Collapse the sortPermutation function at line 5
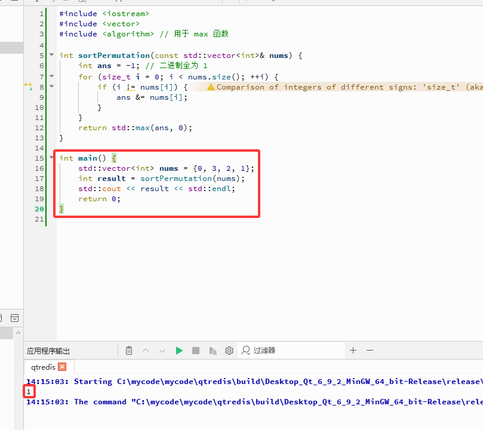 52,55
